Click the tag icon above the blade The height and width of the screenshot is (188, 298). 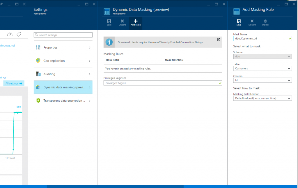19,34
